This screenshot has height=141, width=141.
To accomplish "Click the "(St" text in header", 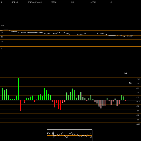I will [x=111, y=2].
